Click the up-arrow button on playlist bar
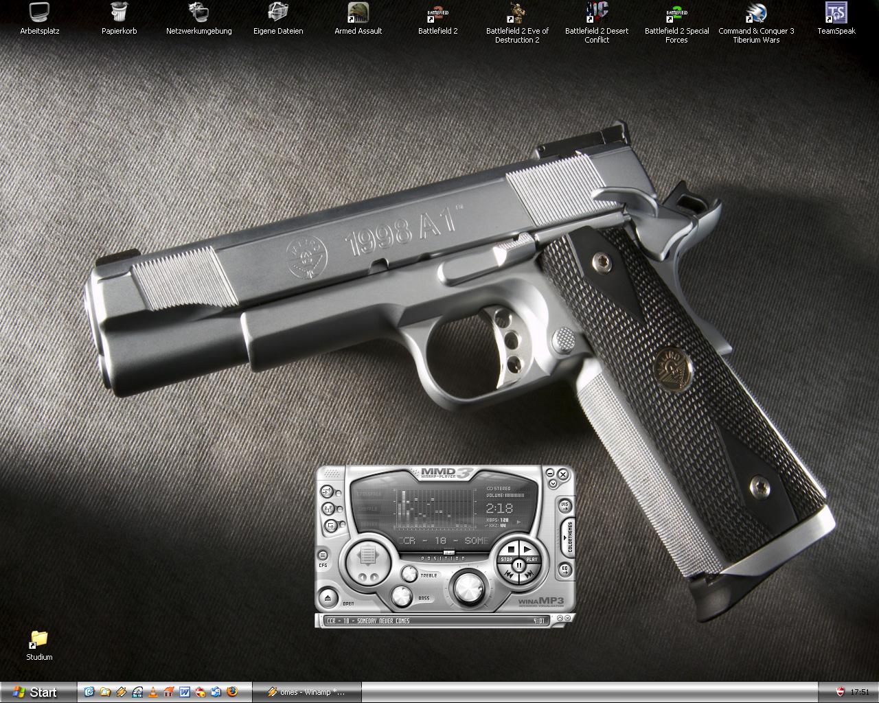 (x=560, y=618)
